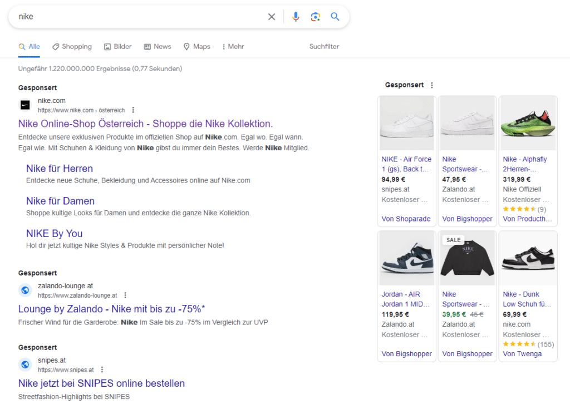Image resolution: width=570 pixels, height=404 pixels.
Task: Click the 69,99 € price text
Action: [515, 314]
